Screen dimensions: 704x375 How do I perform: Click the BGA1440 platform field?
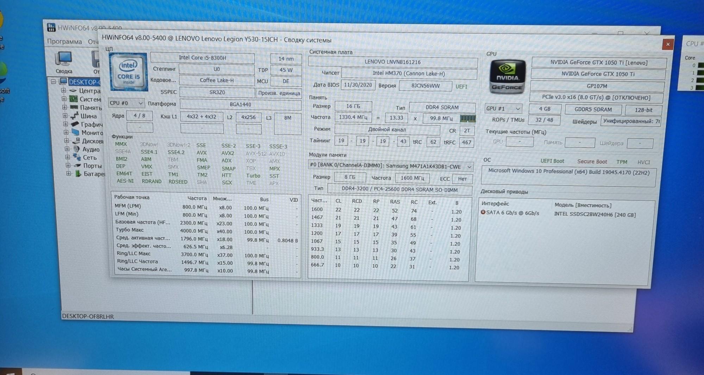[x=240, y=104]
